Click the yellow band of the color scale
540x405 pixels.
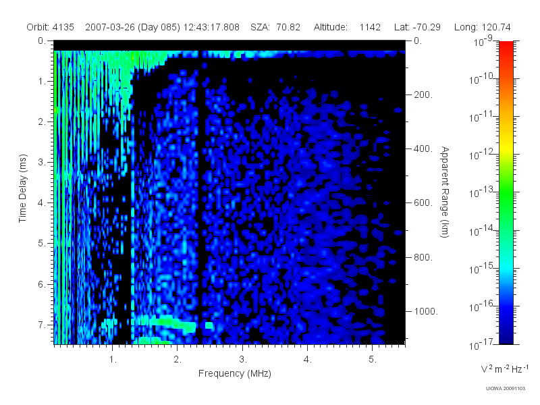pos(506,146)
